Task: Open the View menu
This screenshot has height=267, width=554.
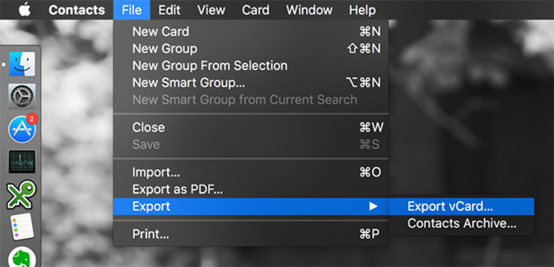Action: [211, 10]
